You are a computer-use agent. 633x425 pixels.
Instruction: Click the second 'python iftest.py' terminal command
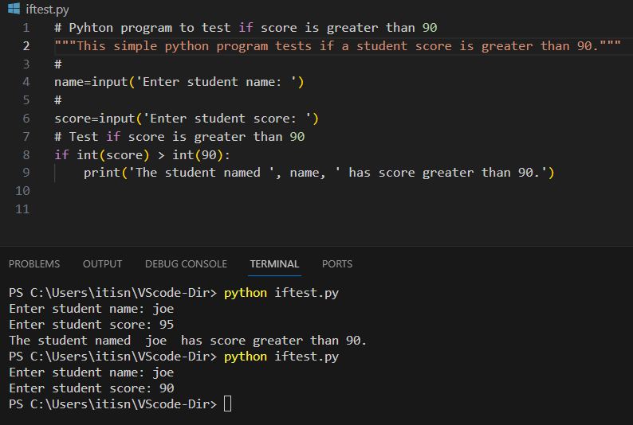tap(281, 357)
